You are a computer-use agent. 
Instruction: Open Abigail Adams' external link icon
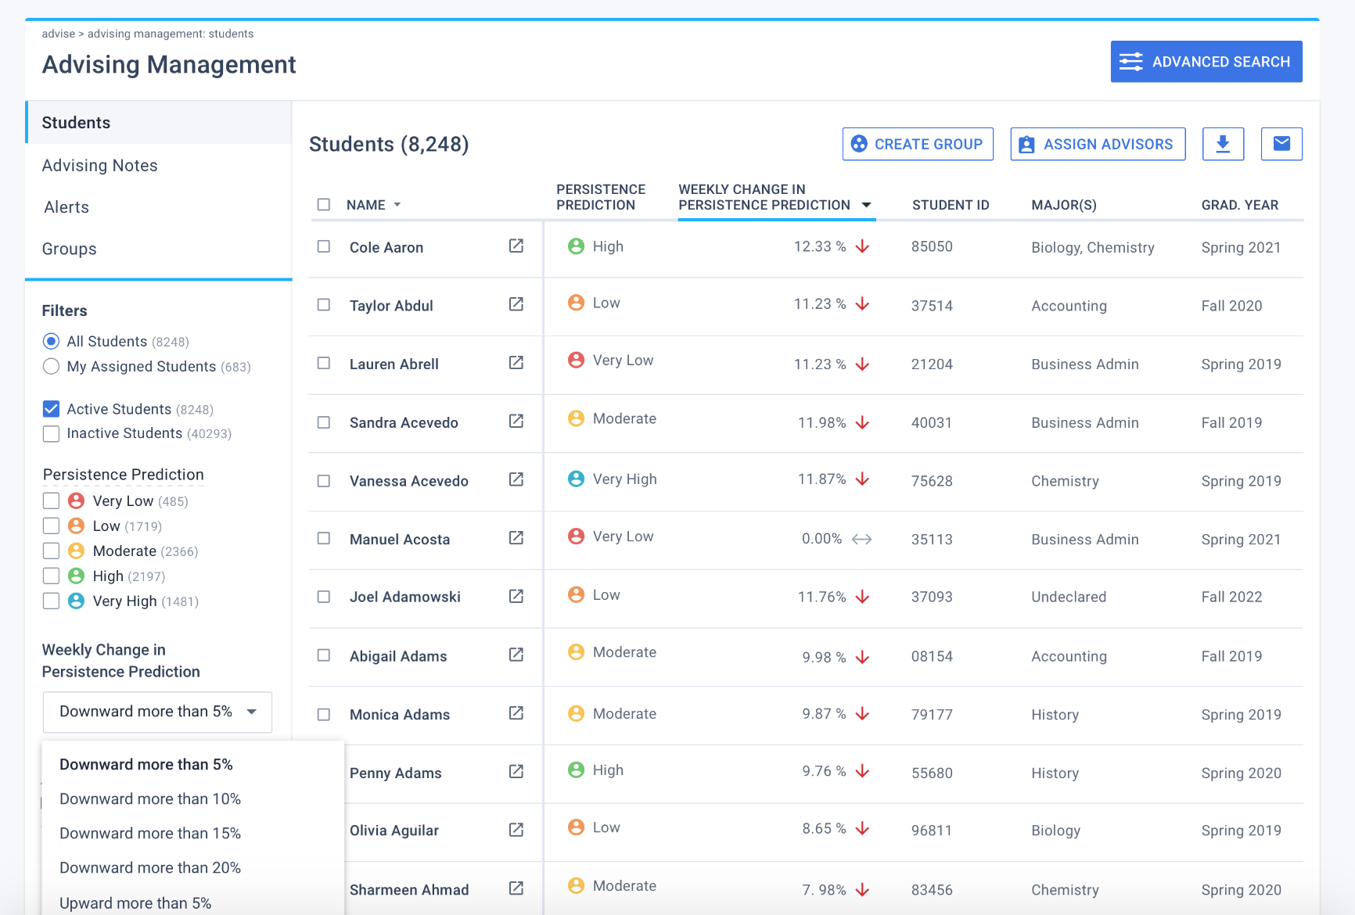tap(516, 655)
